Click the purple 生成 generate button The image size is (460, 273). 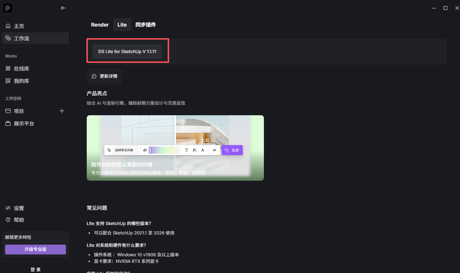(x=232, y=150)
